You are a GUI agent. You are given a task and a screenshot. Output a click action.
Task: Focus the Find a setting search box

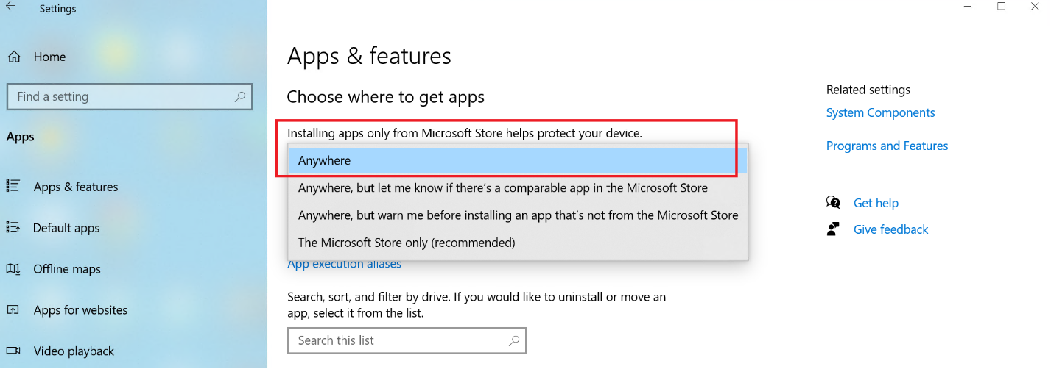point(129,96)
